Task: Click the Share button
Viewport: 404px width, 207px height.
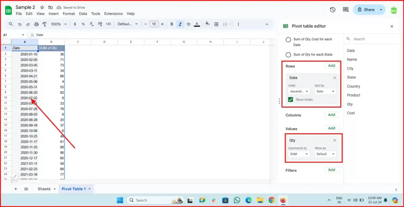Action: [x=366, y=10]
